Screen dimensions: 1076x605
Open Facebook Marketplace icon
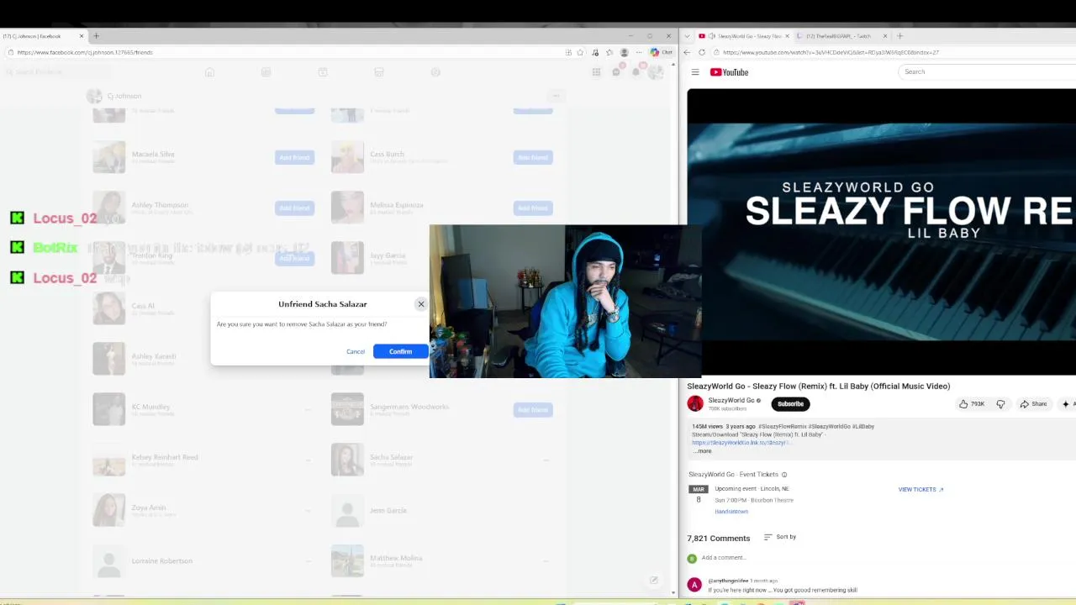coord(379,72)
